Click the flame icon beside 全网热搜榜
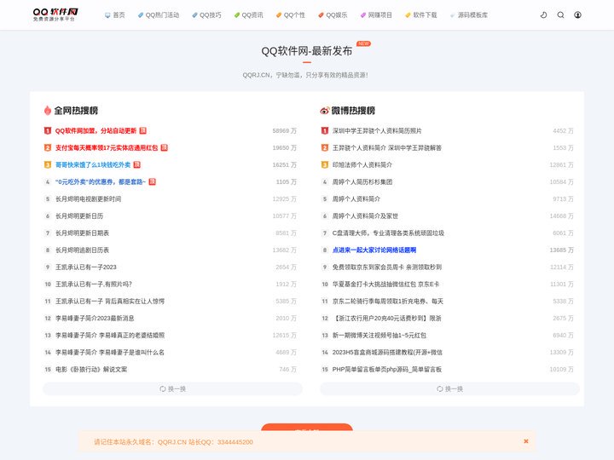 [48, 110]
